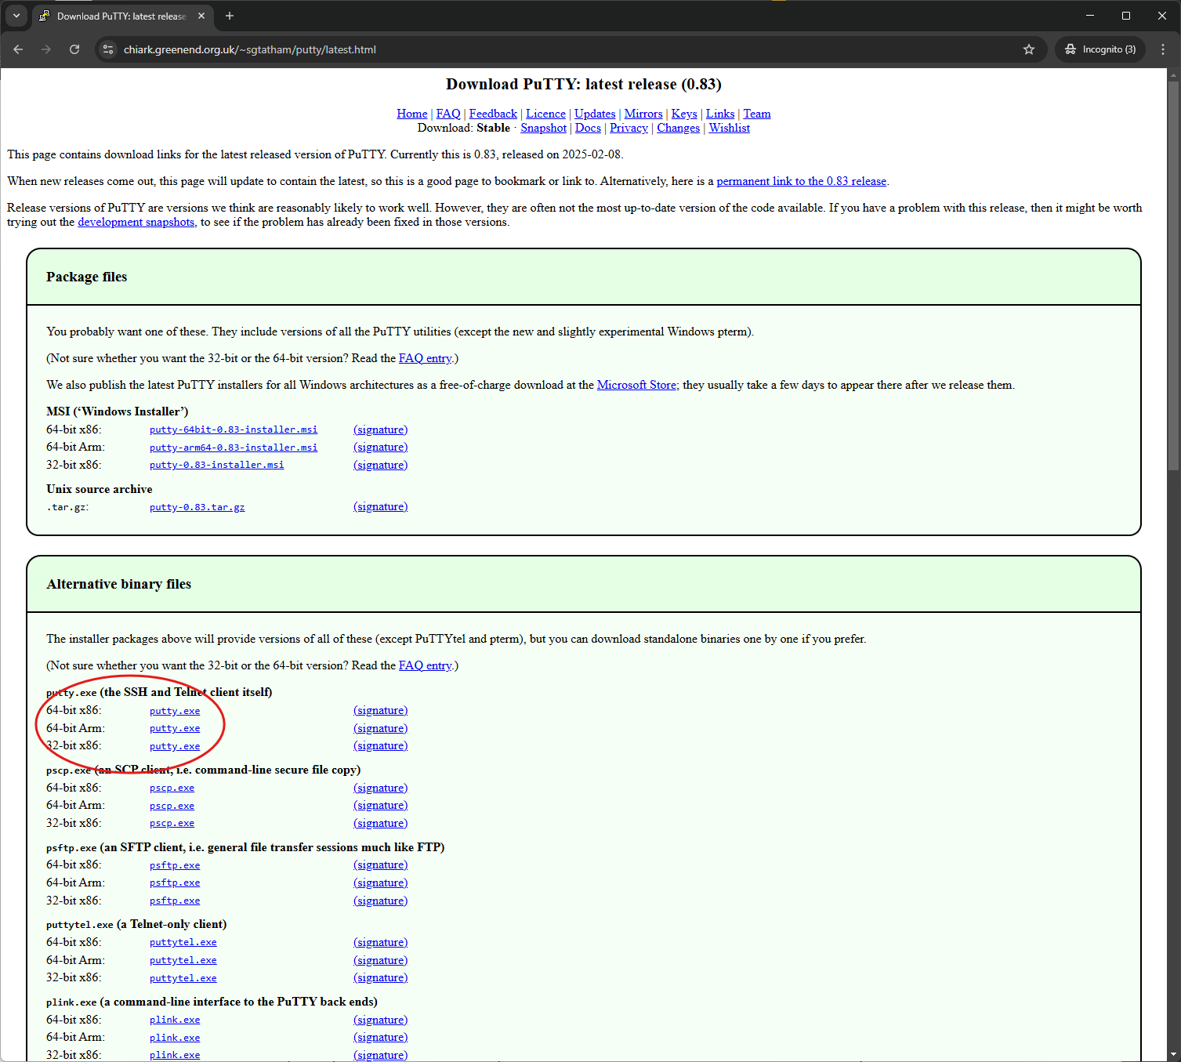
Task: Open a new tab with the plus icon
Action: 230,16
